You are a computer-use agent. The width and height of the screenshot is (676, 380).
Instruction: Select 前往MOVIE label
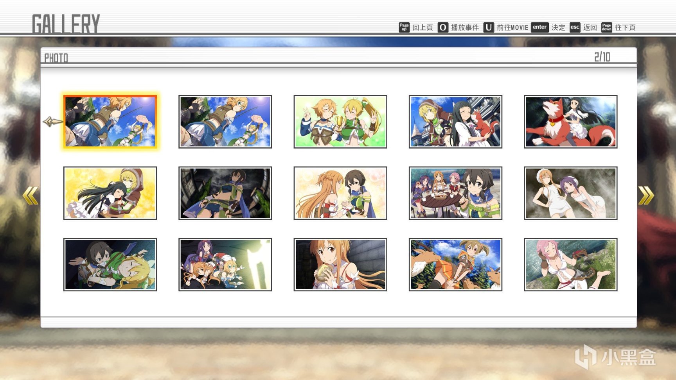512,27
